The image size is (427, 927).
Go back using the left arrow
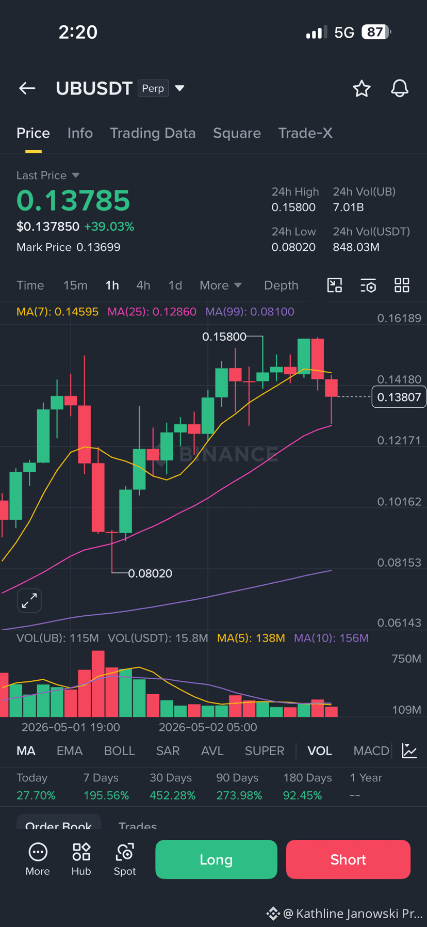click(27, 88)
